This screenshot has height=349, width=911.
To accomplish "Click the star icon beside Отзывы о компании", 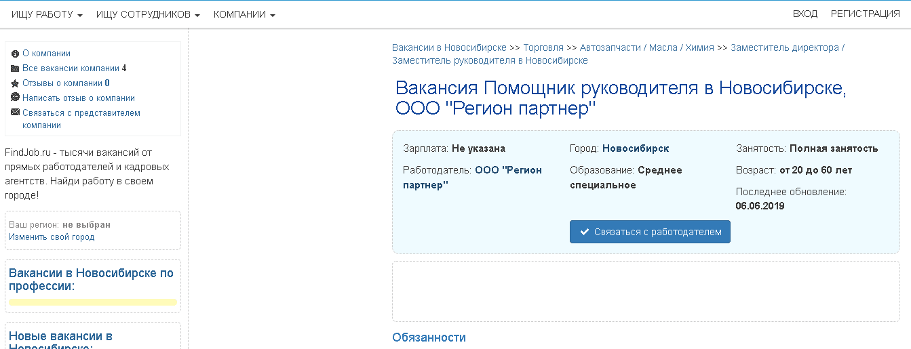I will pyautogui.click(x=15, y=83).
